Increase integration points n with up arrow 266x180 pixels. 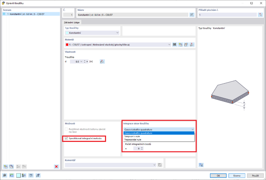coord(142,147)
